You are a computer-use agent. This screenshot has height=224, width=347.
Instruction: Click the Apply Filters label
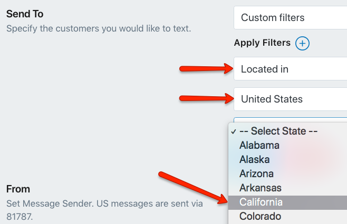pyautogui.click(x=262, y=43)
